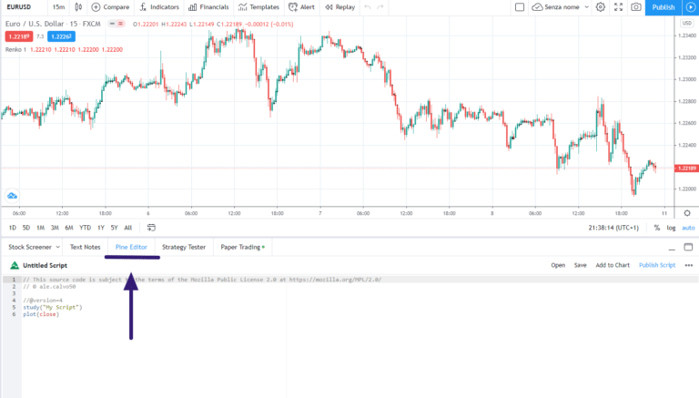Screen dimensions: 699x398
Task: Click Add to Chart
Action: (x=613, y=265)
